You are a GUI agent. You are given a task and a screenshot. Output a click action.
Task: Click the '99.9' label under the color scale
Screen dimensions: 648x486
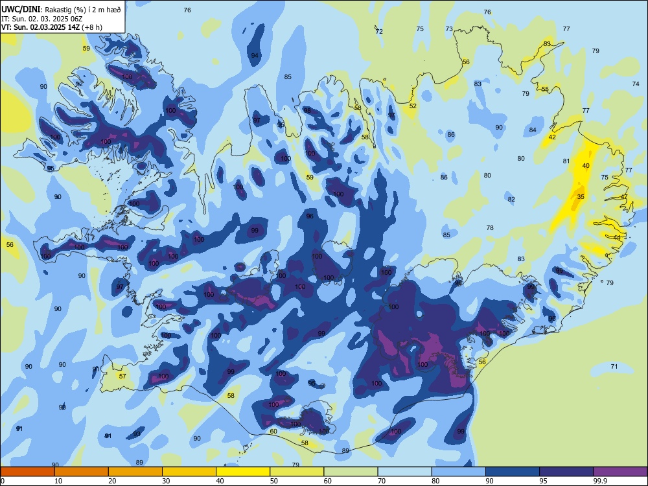(600, 481)
